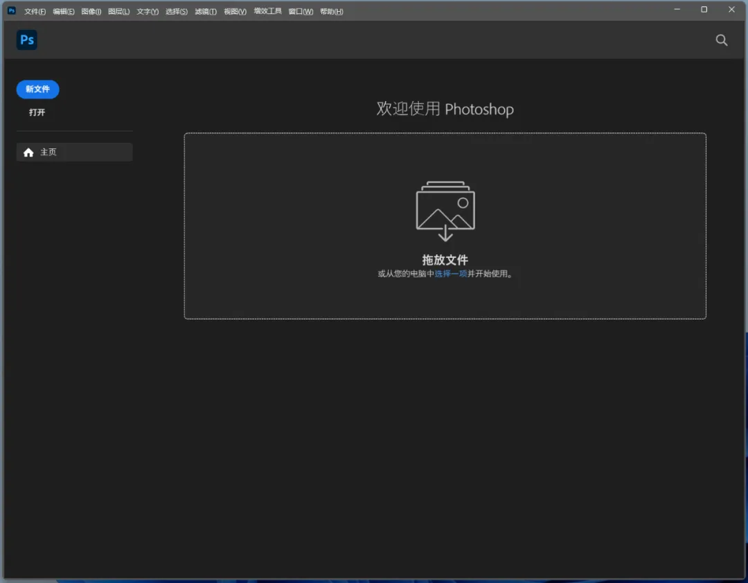This screenshot has width=748, height=583.
Task: Open search with the magnifier icon
Action: [721, 40]
